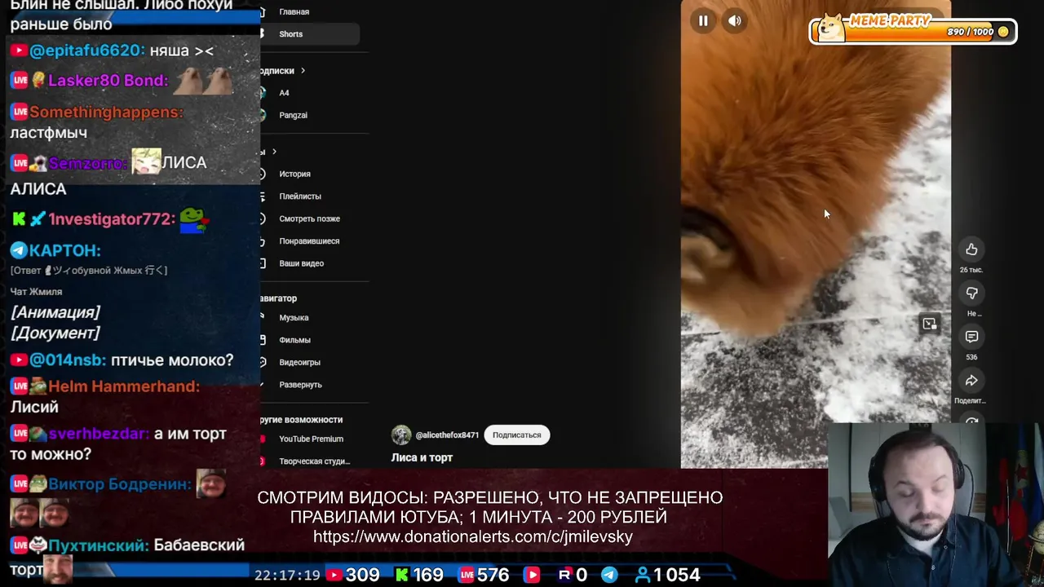Open Творческая студия in sidebar
The width and height of the screenshot is (1044, 587).
[314, 461]
